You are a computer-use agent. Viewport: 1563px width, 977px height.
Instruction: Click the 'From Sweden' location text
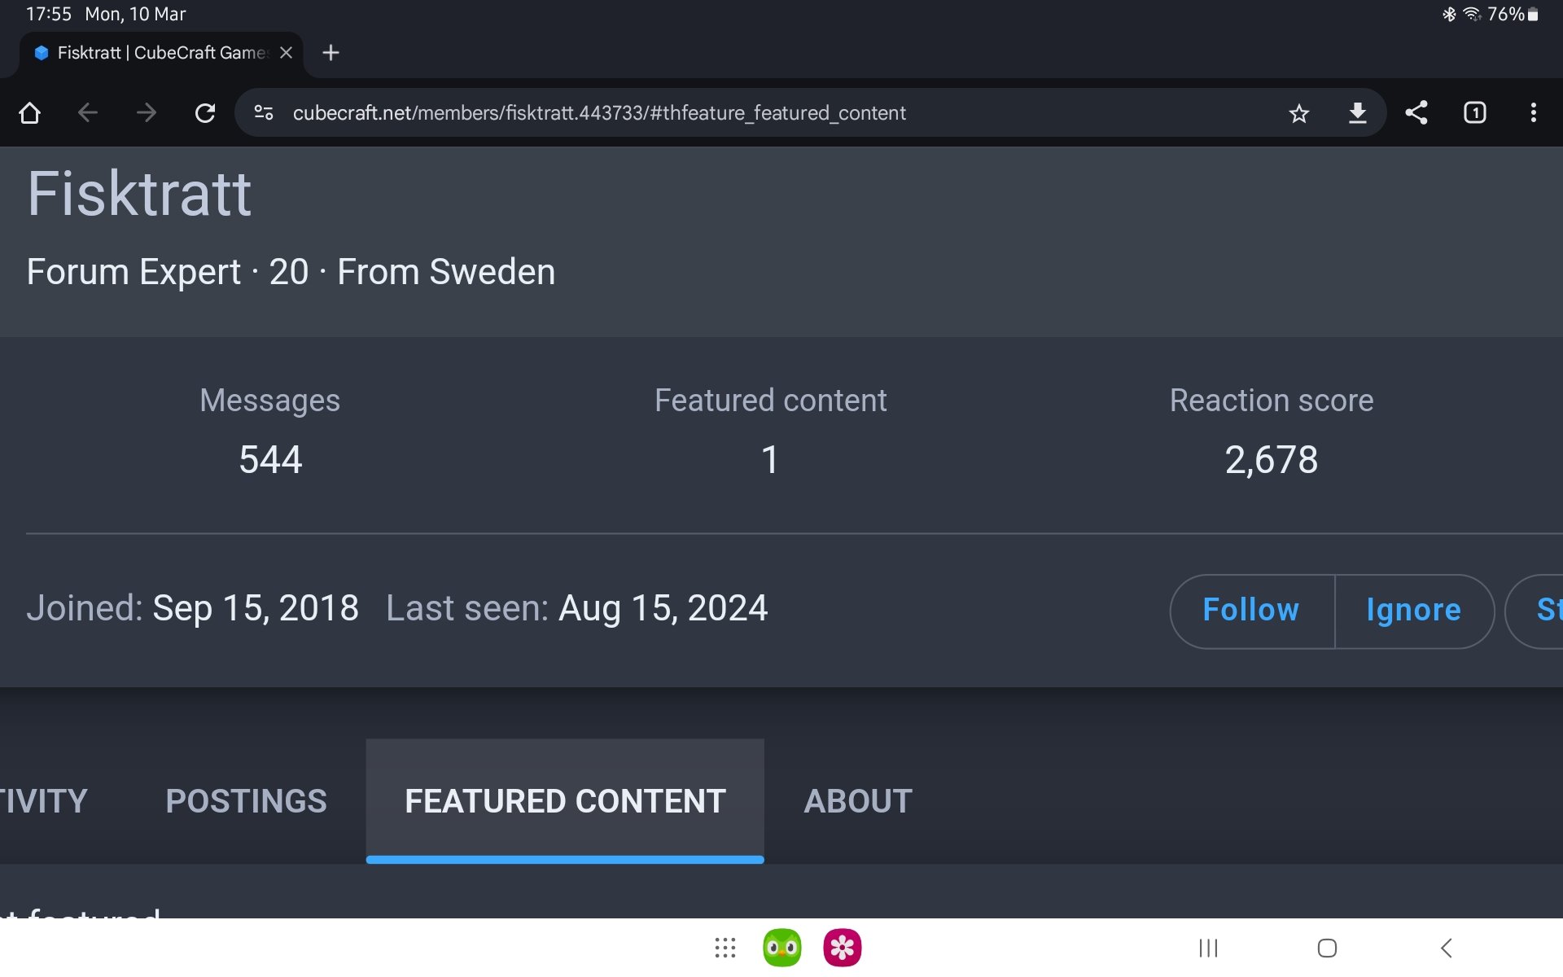coord(446,272)
